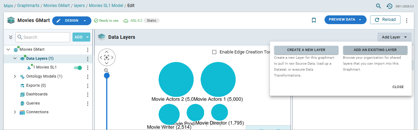Click the center-fit icon in pan control

[x=107, y=57]
